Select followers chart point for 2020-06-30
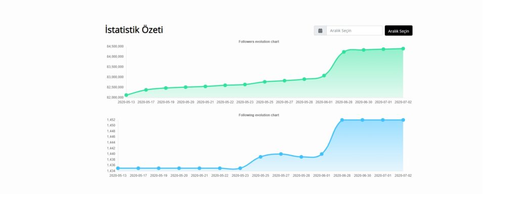This screenshot has height=201, width=518. 364,50
